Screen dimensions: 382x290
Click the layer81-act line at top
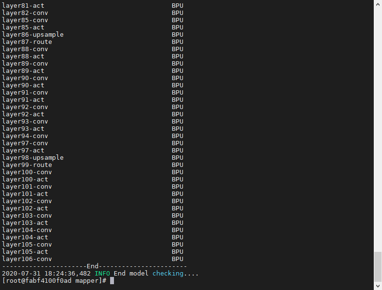tap(23, 6)
